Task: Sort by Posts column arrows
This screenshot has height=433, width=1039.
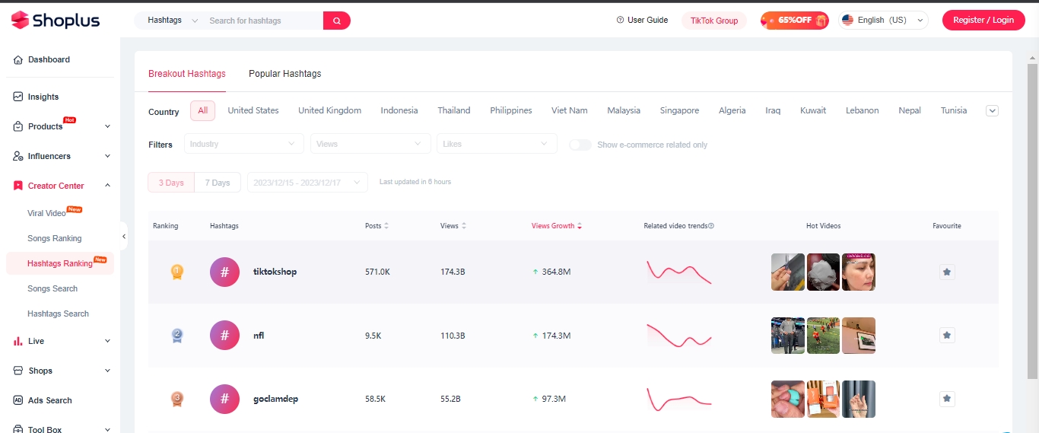Action: 386,226
